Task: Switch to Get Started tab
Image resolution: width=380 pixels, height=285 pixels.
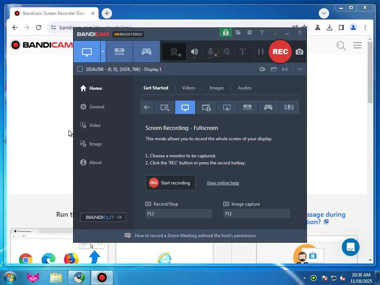Action: click(x=156, y=88)
